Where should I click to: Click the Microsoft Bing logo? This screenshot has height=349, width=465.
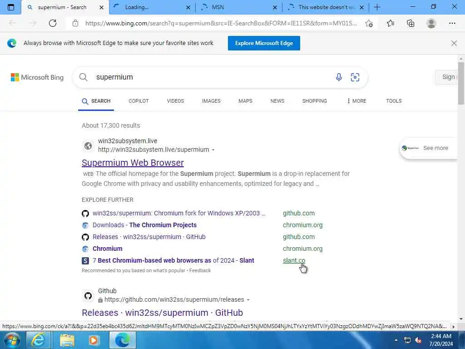pyautogui.click(x=37, y=77)
